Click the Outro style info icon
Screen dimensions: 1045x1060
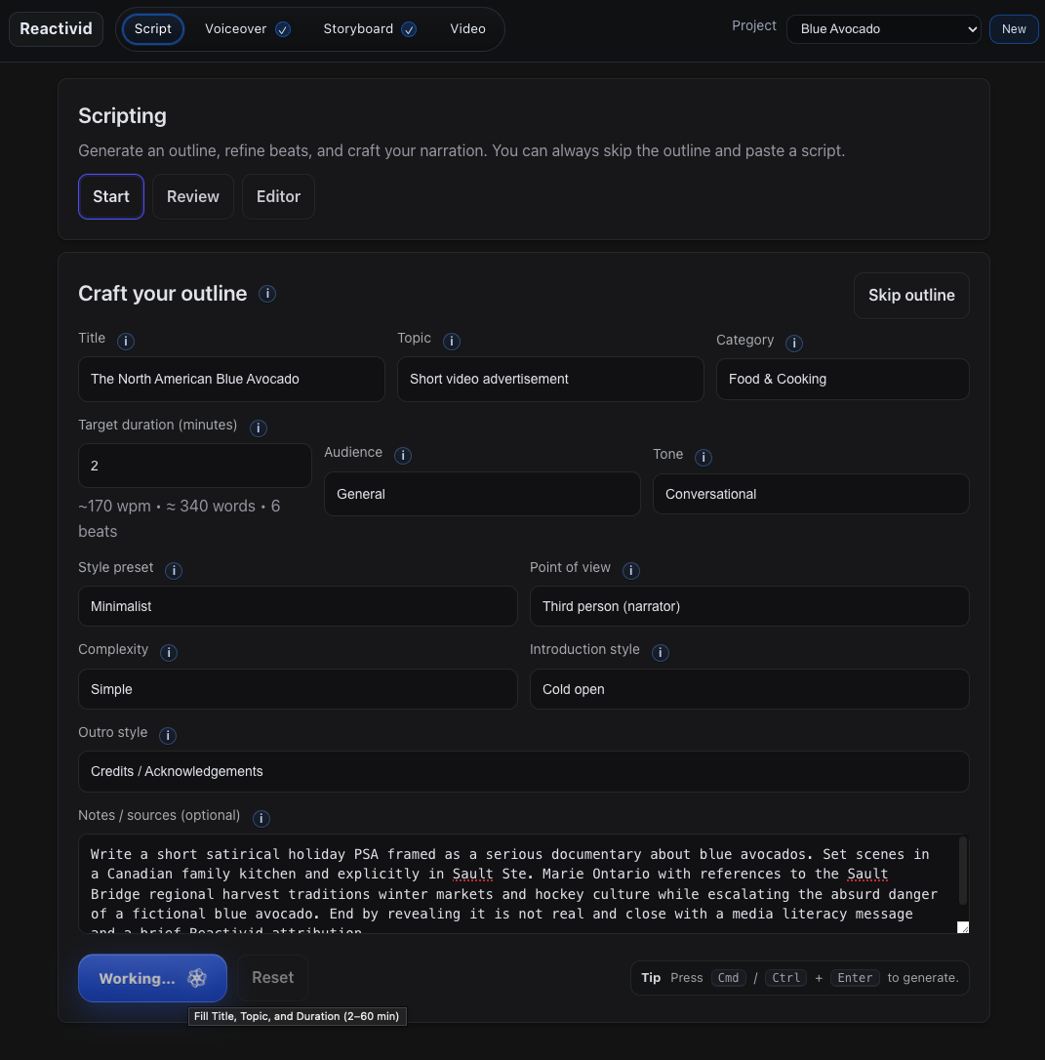click(x=167, y=735)
